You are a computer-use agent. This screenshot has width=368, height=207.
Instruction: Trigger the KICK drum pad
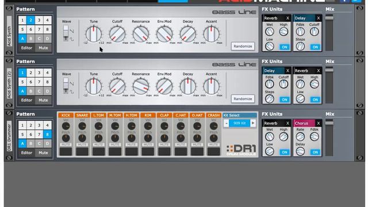coord(66,151)
